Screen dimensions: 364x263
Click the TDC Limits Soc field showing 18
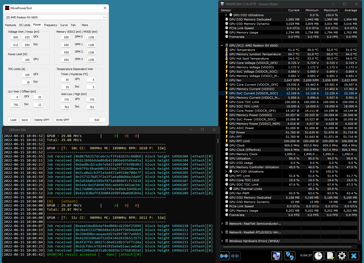[x=27, y=82]
